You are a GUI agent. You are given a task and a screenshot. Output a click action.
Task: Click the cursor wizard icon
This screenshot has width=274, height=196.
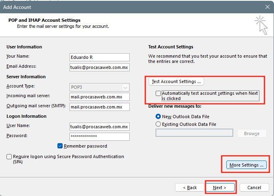[261, 25]
